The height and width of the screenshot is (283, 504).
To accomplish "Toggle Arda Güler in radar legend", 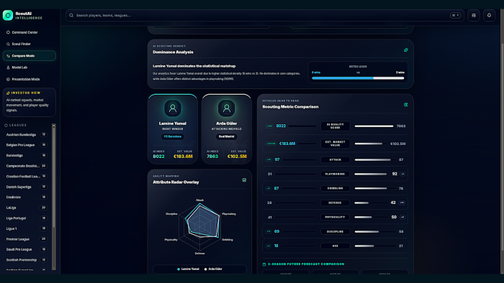I will click(213, 269).
